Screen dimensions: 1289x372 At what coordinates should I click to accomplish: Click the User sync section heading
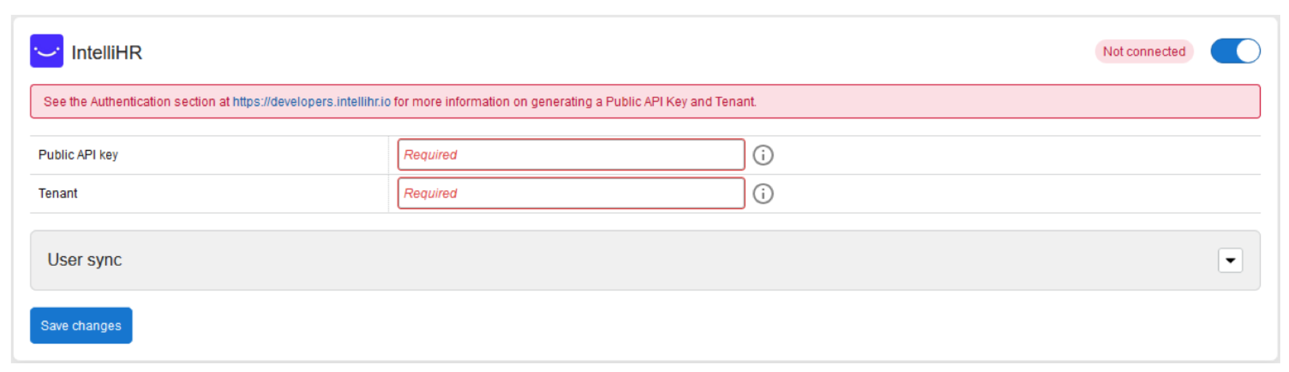tap(85, 260)
